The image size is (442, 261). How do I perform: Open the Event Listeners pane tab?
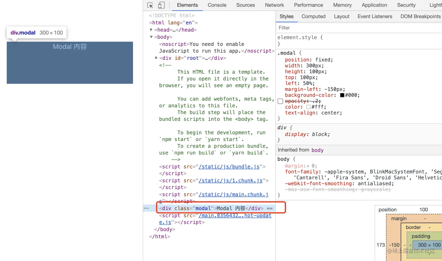[x=375, y=17]
